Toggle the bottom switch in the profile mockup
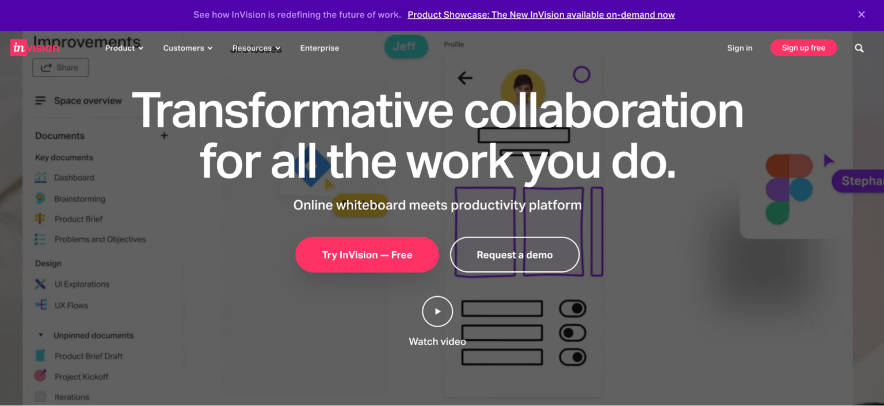Screen dimensions: 884x406 tap(573, 357)
